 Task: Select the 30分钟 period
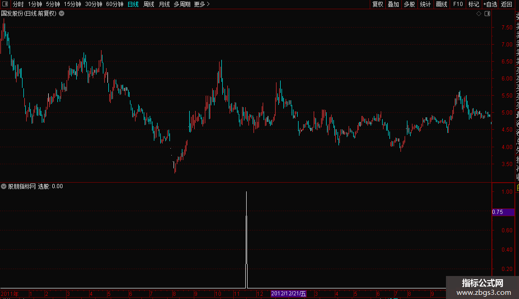(94, 4)
